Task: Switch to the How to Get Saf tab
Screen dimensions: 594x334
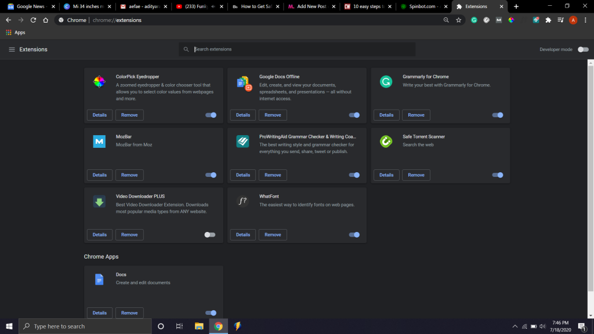Action: [254, 6]
